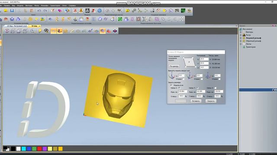Switch to the 2D view raster layer tab

16,26
